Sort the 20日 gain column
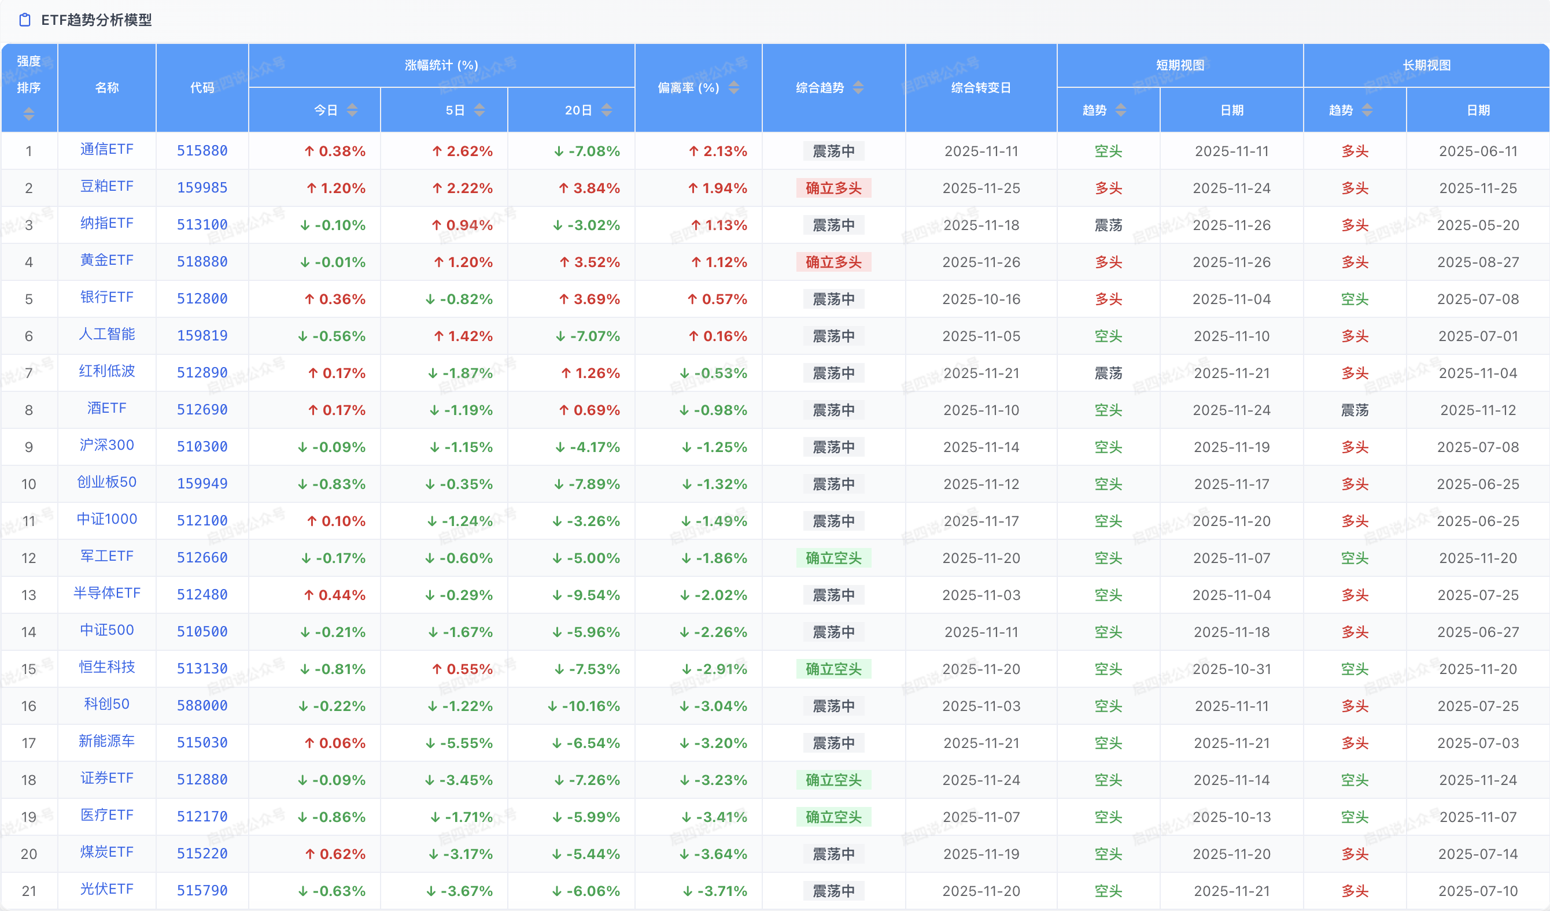Screen dimensions: 1550x911 [607, 110]
